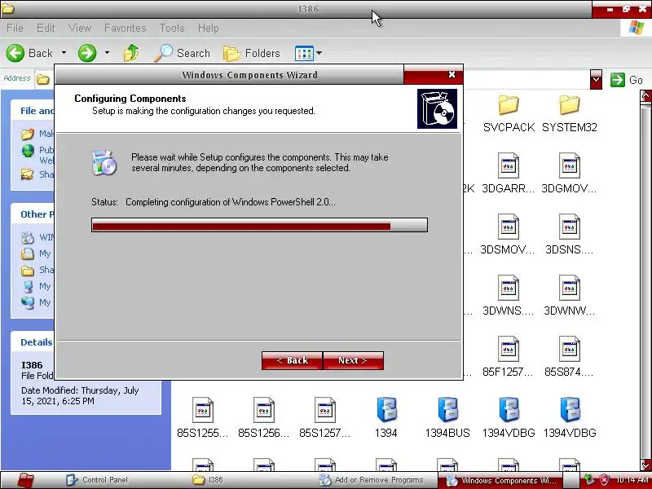Open the Views dropdown arrow
Viewport: 652px width, 489px height.
319,53
